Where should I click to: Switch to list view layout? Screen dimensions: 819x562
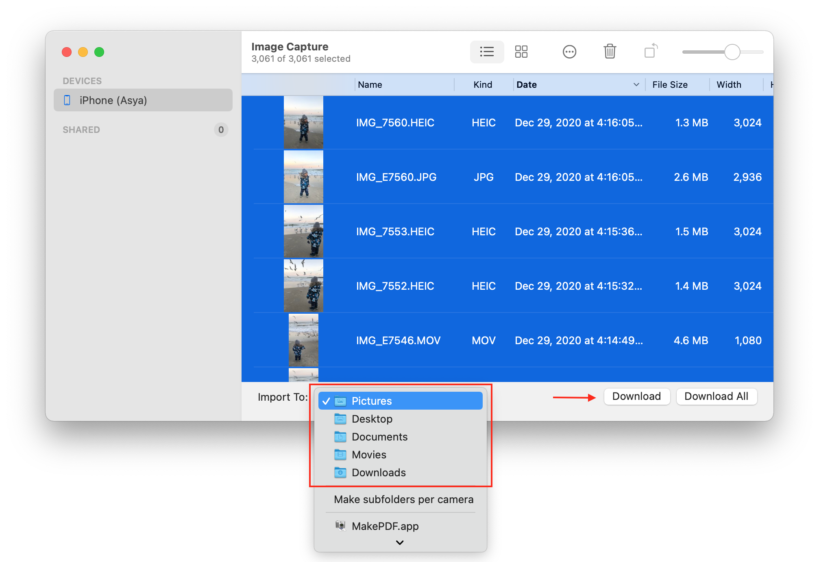tap(487, 52)
